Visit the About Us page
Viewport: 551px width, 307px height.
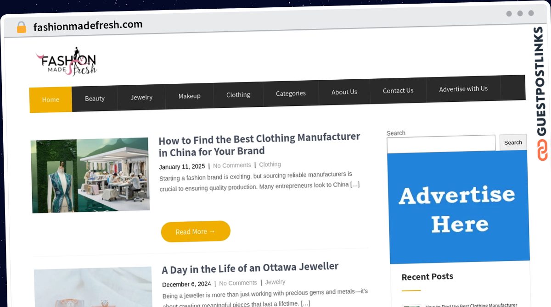click(344, 92)
